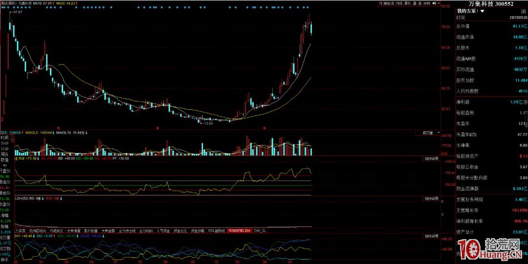
Task: Click the 资产总计 row label
Action: point(465,232)
